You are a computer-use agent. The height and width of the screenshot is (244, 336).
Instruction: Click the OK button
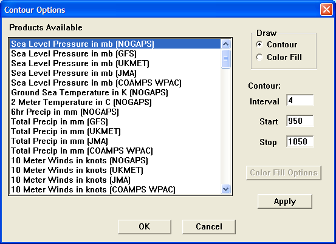coord(145,226)
